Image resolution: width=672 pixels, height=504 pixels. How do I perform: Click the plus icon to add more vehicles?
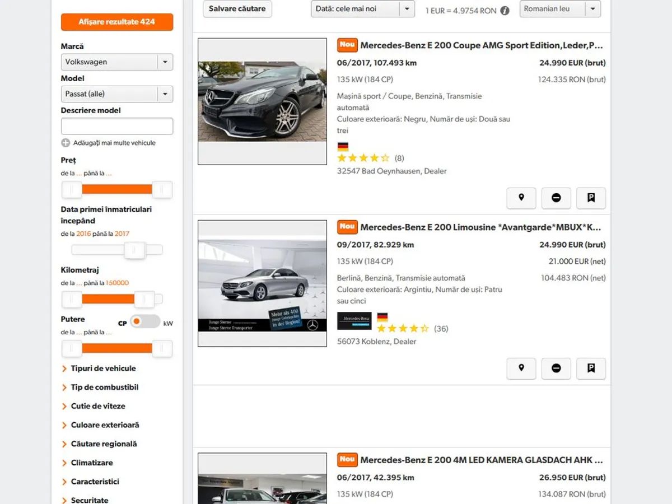pos(66,143)
